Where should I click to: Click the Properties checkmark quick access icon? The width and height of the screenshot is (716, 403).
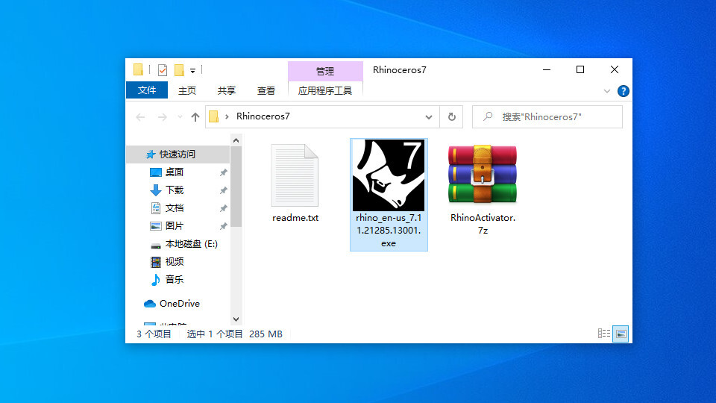(x=163, y=70)
